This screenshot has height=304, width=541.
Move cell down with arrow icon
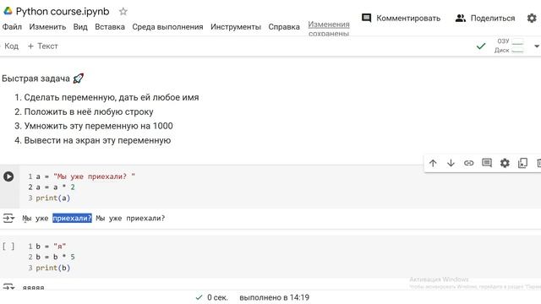coord(451,163)
